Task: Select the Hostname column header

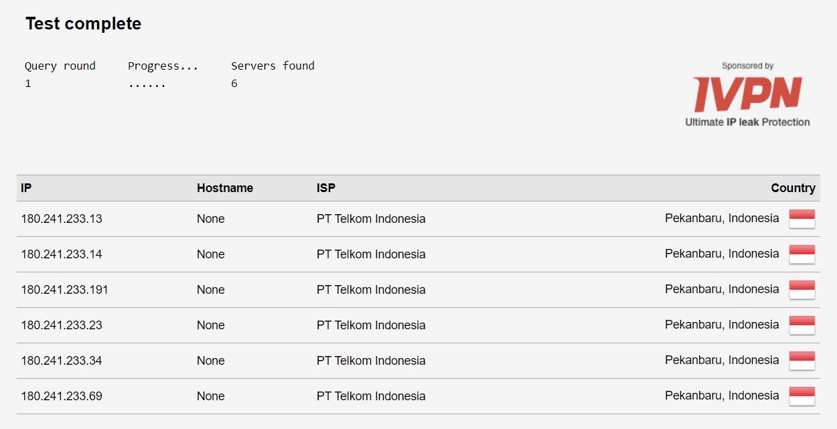Action: (x=225, y=188)
